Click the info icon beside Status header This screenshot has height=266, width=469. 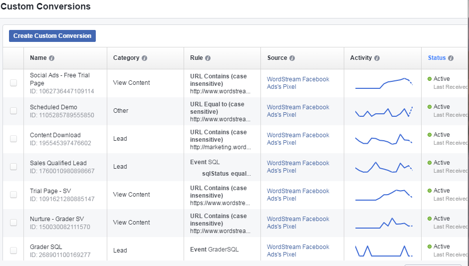[x=451, y=58]
